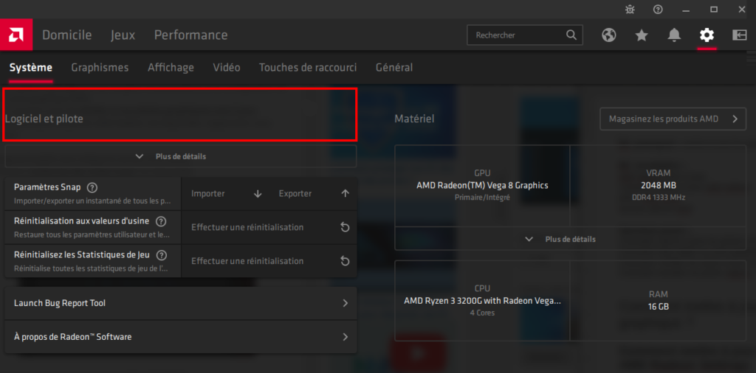
Task: Click the 4 Cores text
Action: coord(482,313)
